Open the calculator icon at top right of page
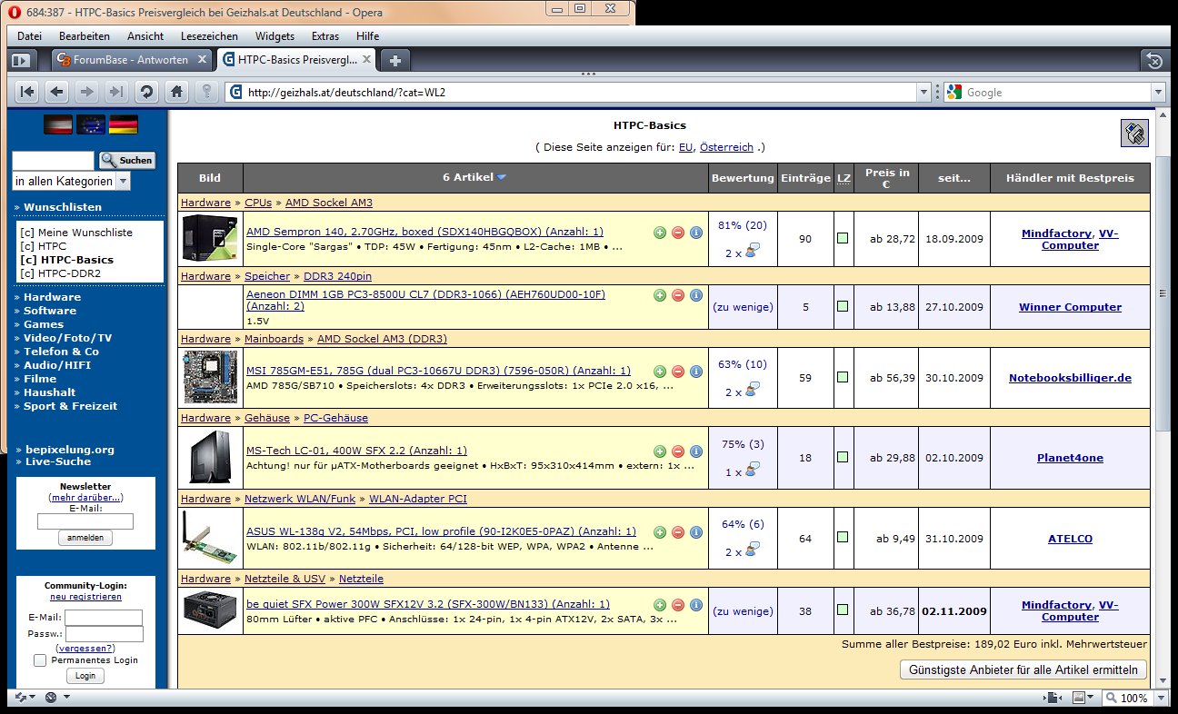The width and height of the screenshot is (1178, 714). click(1134, 133)
